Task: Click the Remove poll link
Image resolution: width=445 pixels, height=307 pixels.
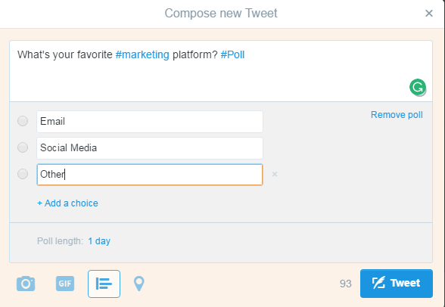Action: (397, 115)
